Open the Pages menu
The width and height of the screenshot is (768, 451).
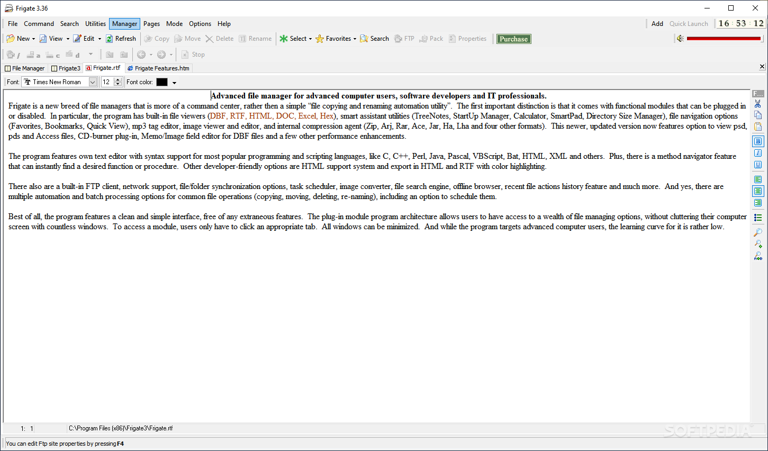coord(151,24)
